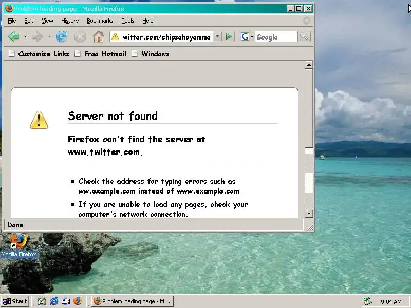The image size is (411, 308).
Task: Click the activity throbber icon
Action: (306, 21)
